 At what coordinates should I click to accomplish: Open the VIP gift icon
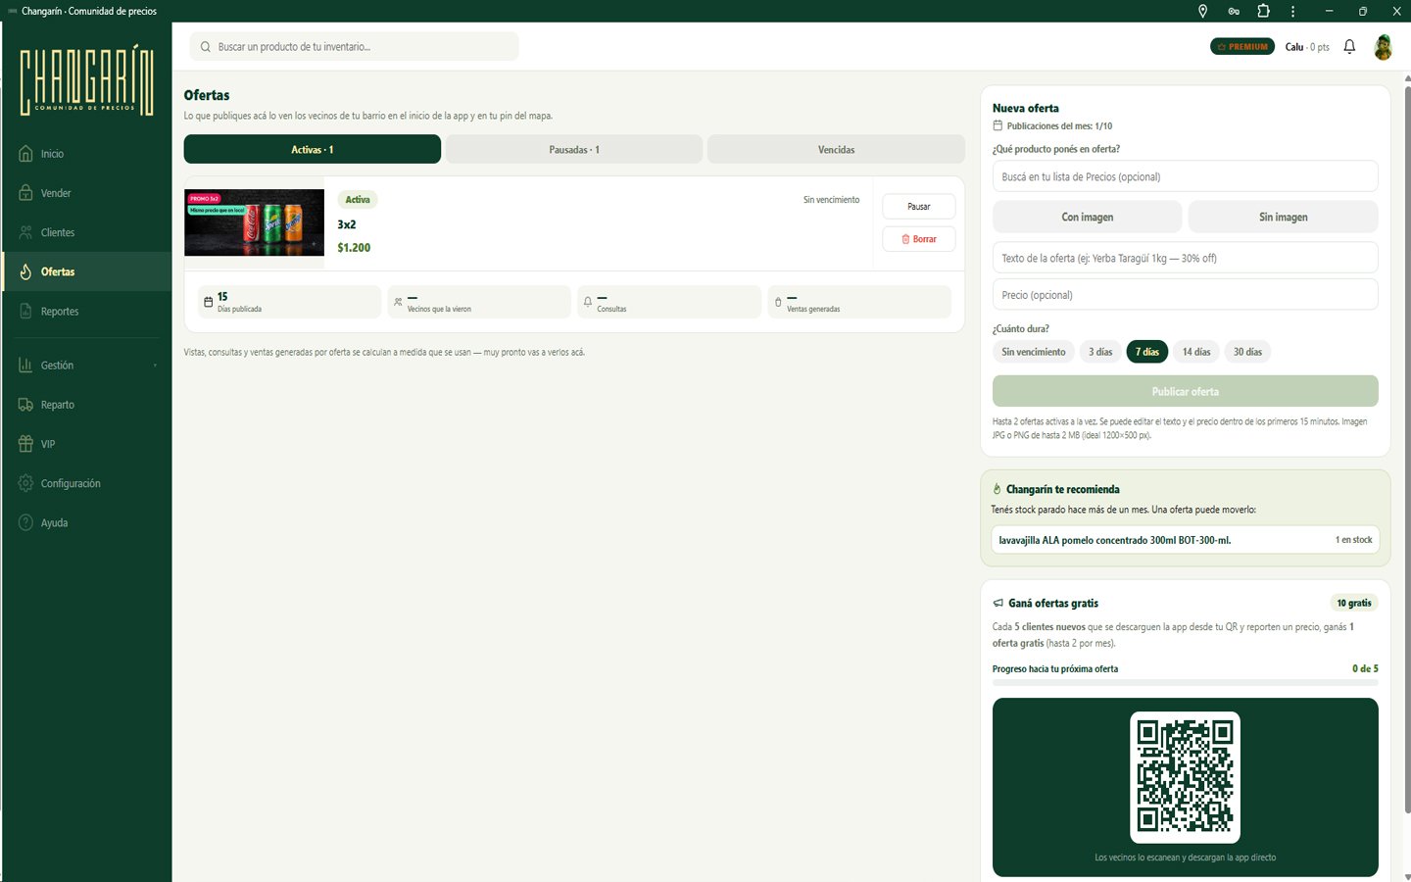pyautogui.click(x=25, y=444)
